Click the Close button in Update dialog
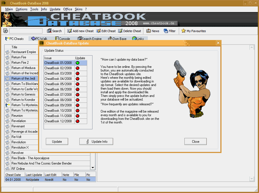The image size is (259, 193). tap(195, 142)
